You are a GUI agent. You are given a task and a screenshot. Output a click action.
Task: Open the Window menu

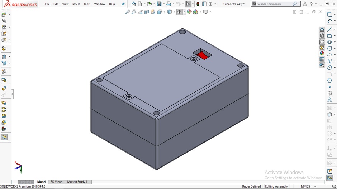[x=100, y=4]
